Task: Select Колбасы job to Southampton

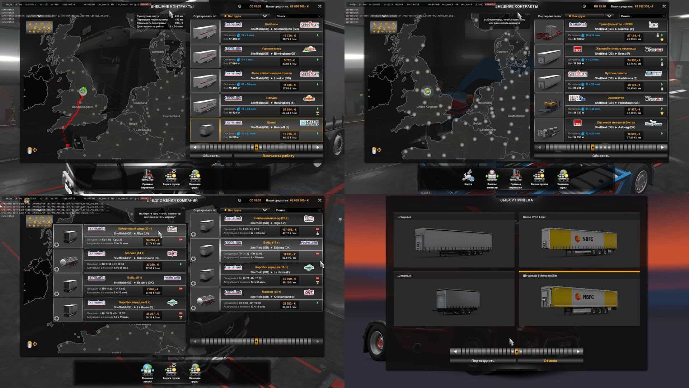Action: point(271,27)
